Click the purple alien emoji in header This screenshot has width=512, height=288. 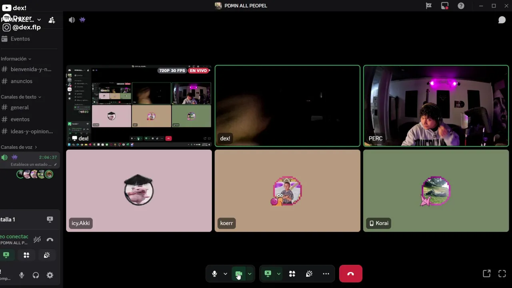(x=82, y=20)
